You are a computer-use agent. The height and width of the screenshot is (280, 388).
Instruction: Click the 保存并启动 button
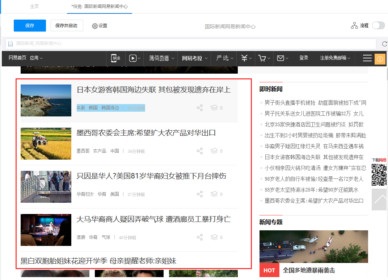[67, 25]
